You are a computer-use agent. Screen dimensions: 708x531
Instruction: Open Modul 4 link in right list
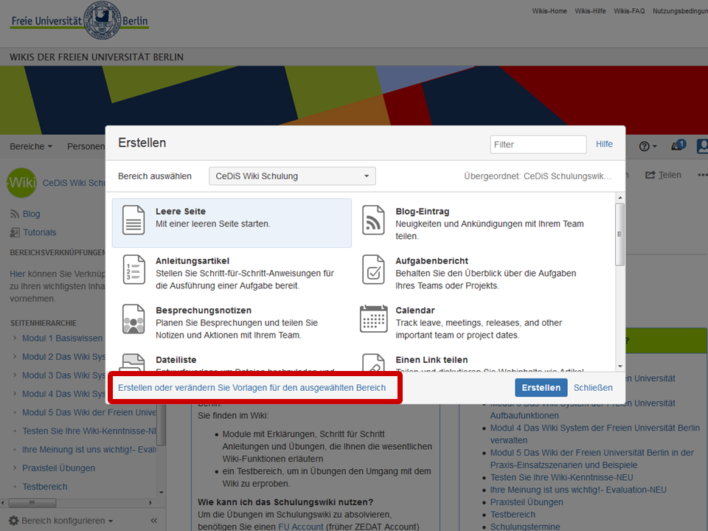tap(595, 434)
